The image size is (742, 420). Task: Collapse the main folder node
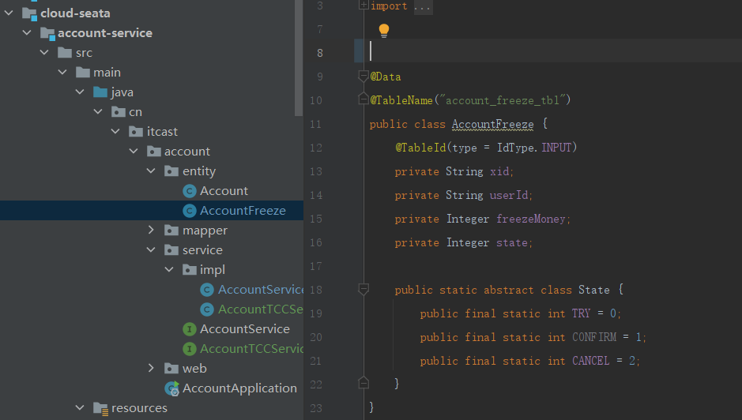(x=62, y=73)
